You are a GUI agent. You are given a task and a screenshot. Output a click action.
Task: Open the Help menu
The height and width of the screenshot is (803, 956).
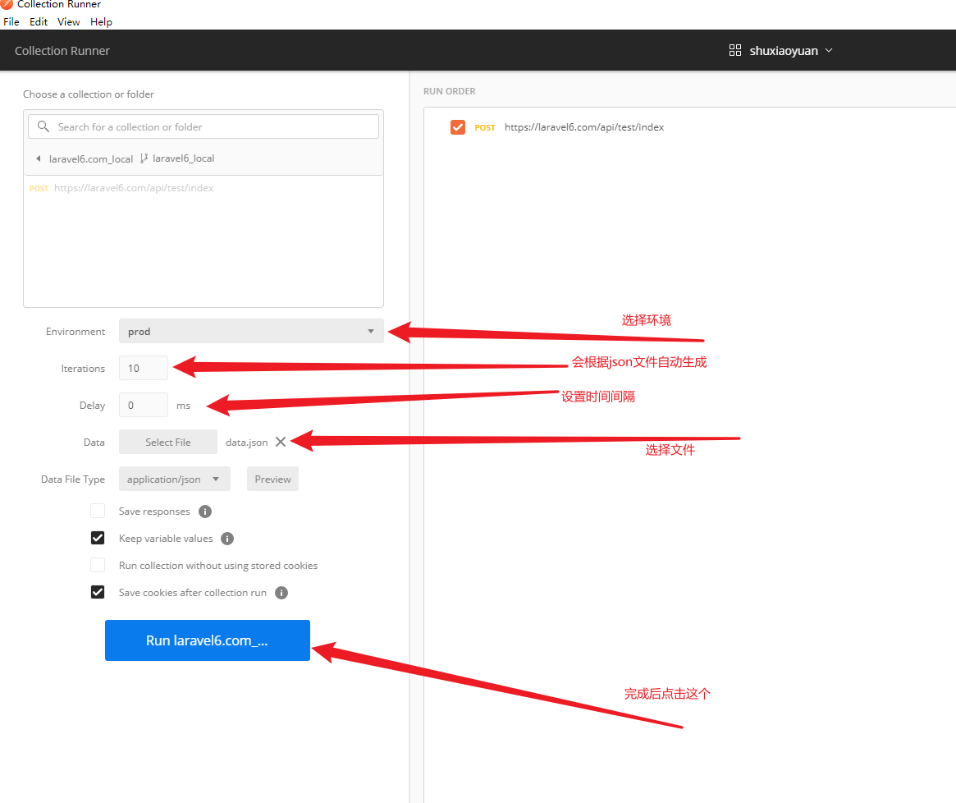(x=101, y=22)
